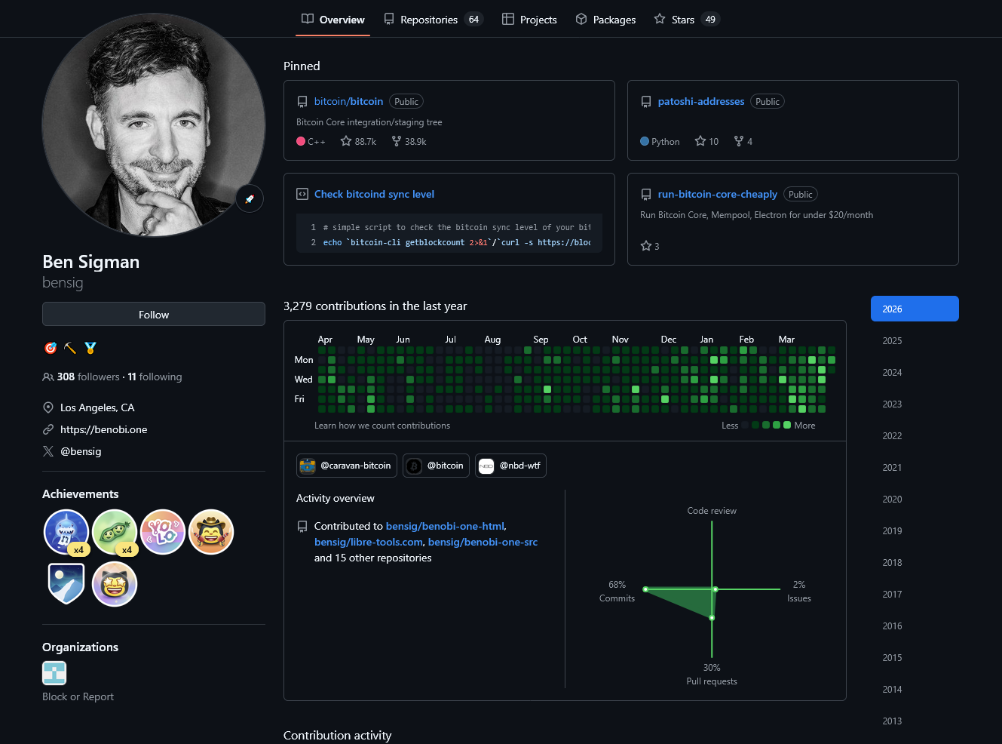
Task: Click Learn how we count contributions
Action: [x=382, y=426]
